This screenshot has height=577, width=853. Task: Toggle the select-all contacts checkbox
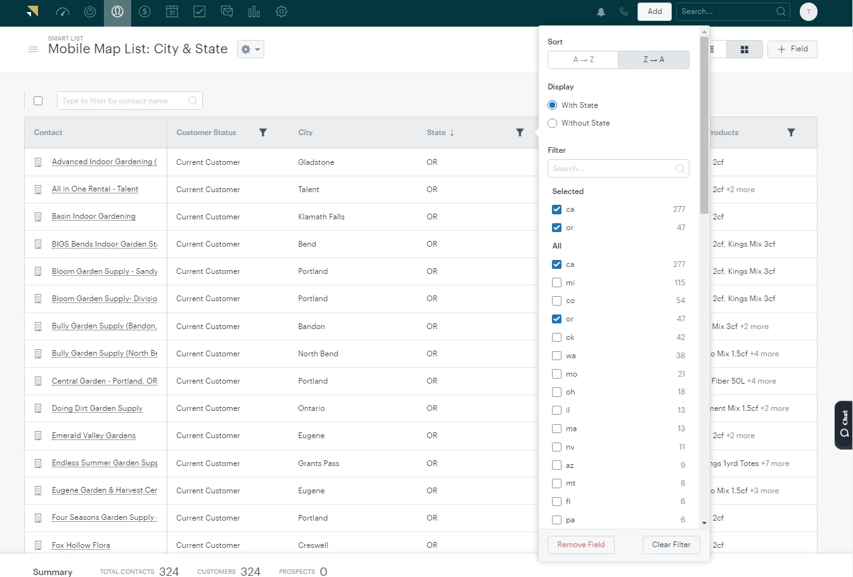click(38, 101)
